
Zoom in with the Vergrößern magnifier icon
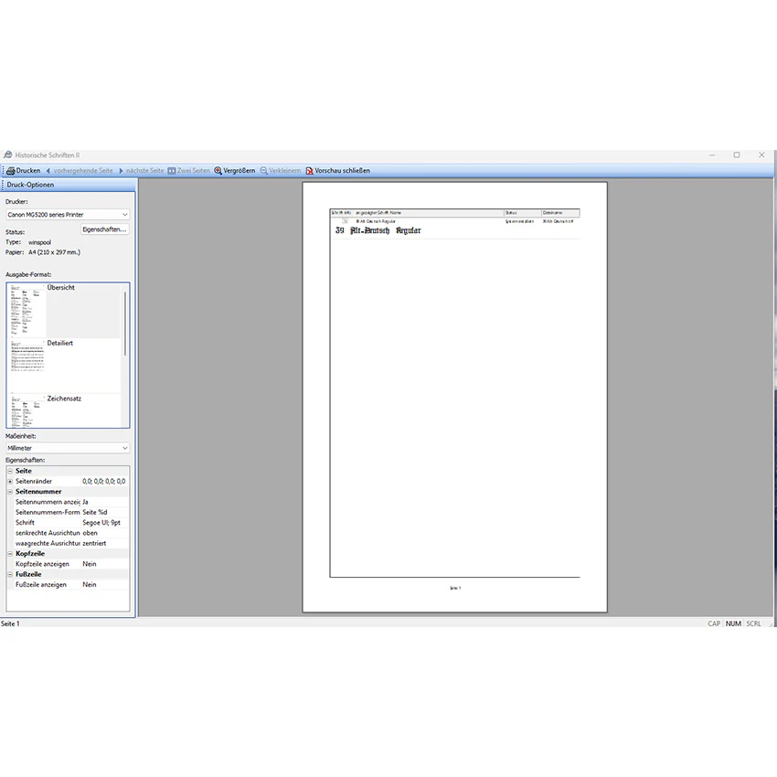[218, 170]
